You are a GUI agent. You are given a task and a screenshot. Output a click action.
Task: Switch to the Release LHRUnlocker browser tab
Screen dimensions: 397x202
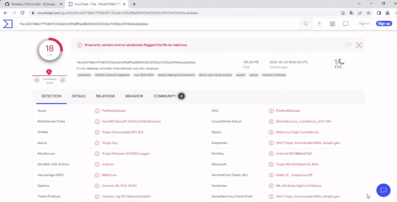pos(33,4)
